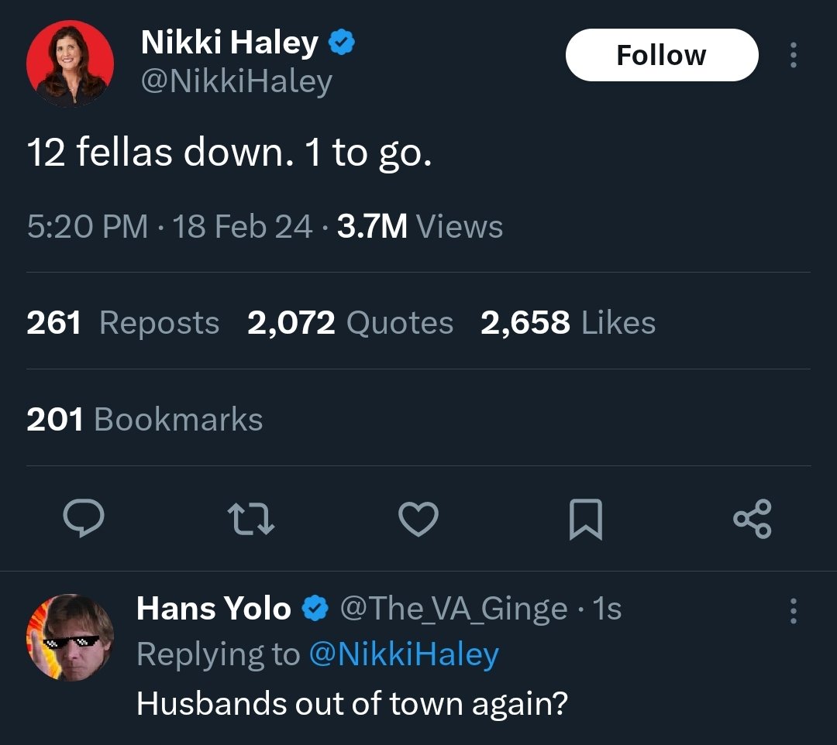Image resolution: width=837 pixels, height=745 pixels.
Task: Follow the Nikki Haley account
Action: (661, 55)
